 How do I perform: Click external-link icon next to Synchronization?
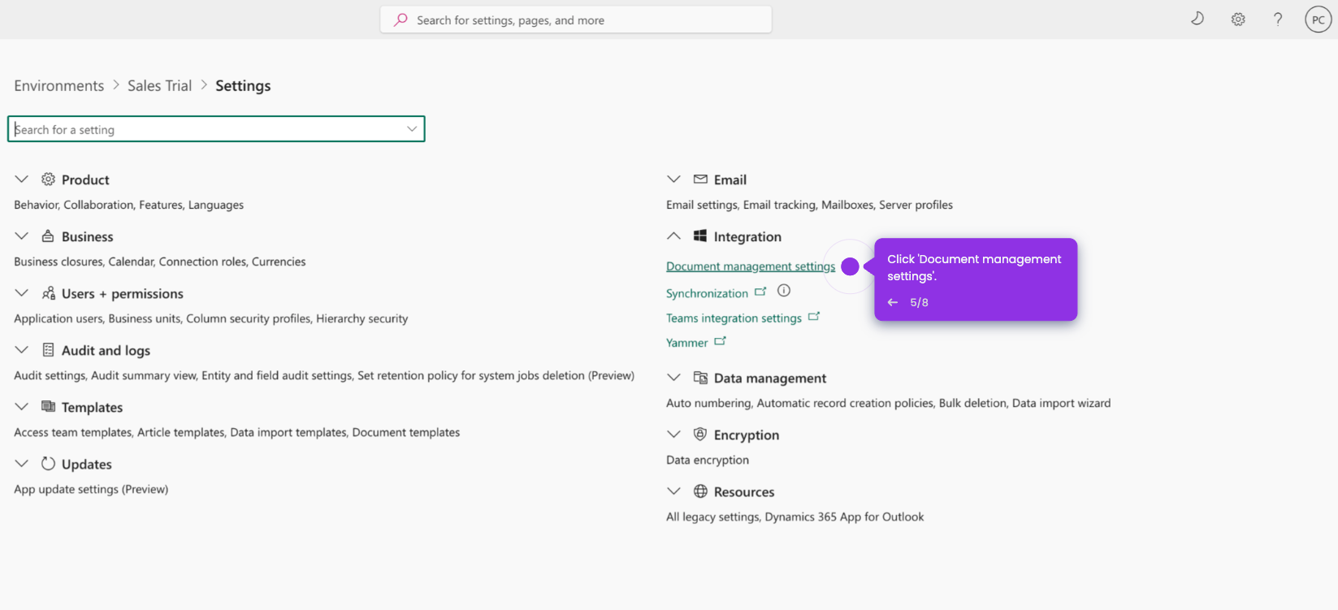pyautogui.click(x=760, y=291)
